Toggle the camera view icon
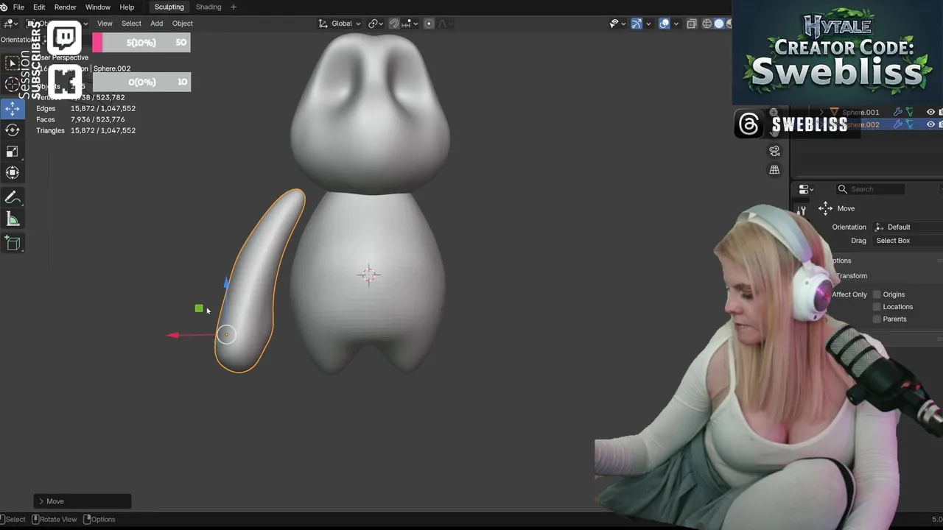This screenshot has height=530, width=943. pos(774,151)
